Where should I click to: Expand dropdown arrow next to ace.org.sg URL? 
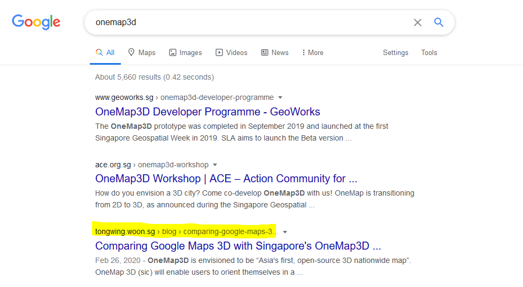[215, 165]
